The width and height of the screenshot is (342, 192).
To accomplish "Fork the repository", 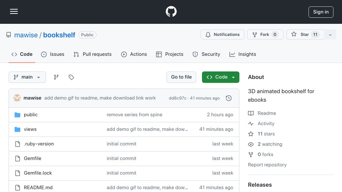I will pyautogui.click(x=265, y=34).
